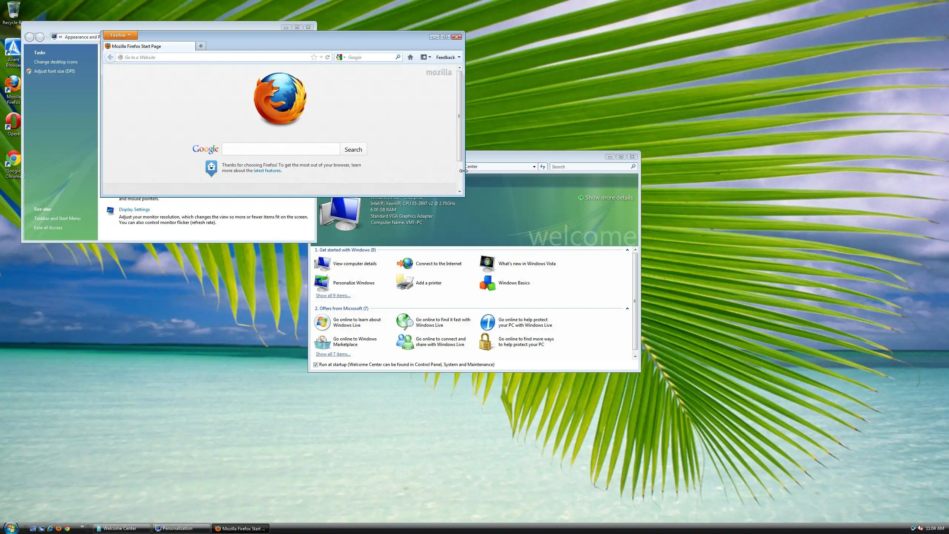Switch to Personalization taskbar button

[x=181, y=528]
